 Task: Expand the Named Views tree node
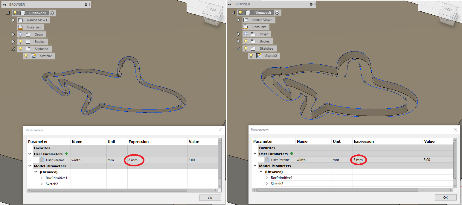point(13,20)
